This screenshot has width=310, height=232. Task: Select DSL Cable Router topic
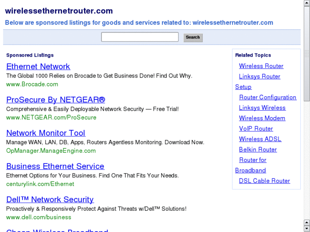click(x=264, y=181)
